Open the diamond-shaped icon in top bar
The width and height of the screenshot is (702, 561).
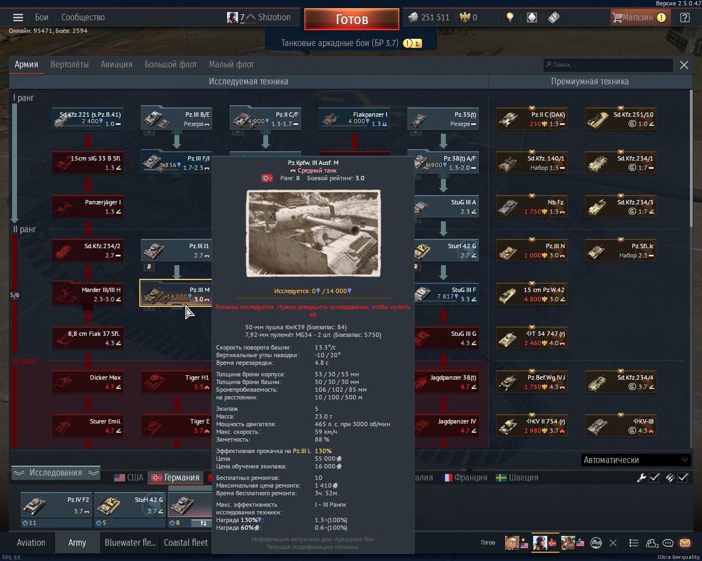click(x=531, y=18)
